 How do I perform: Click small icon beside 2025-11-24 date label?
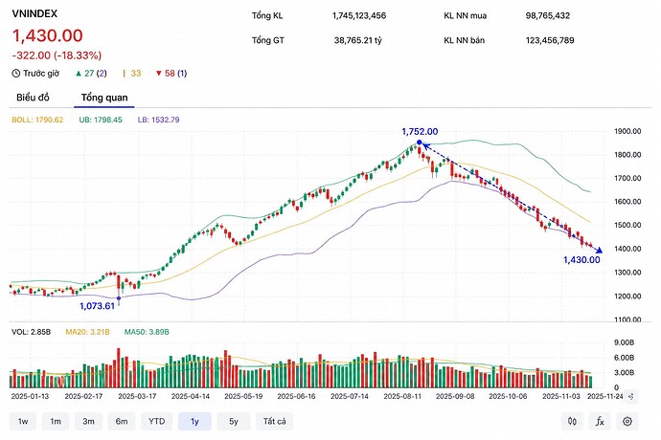[631, 396]
